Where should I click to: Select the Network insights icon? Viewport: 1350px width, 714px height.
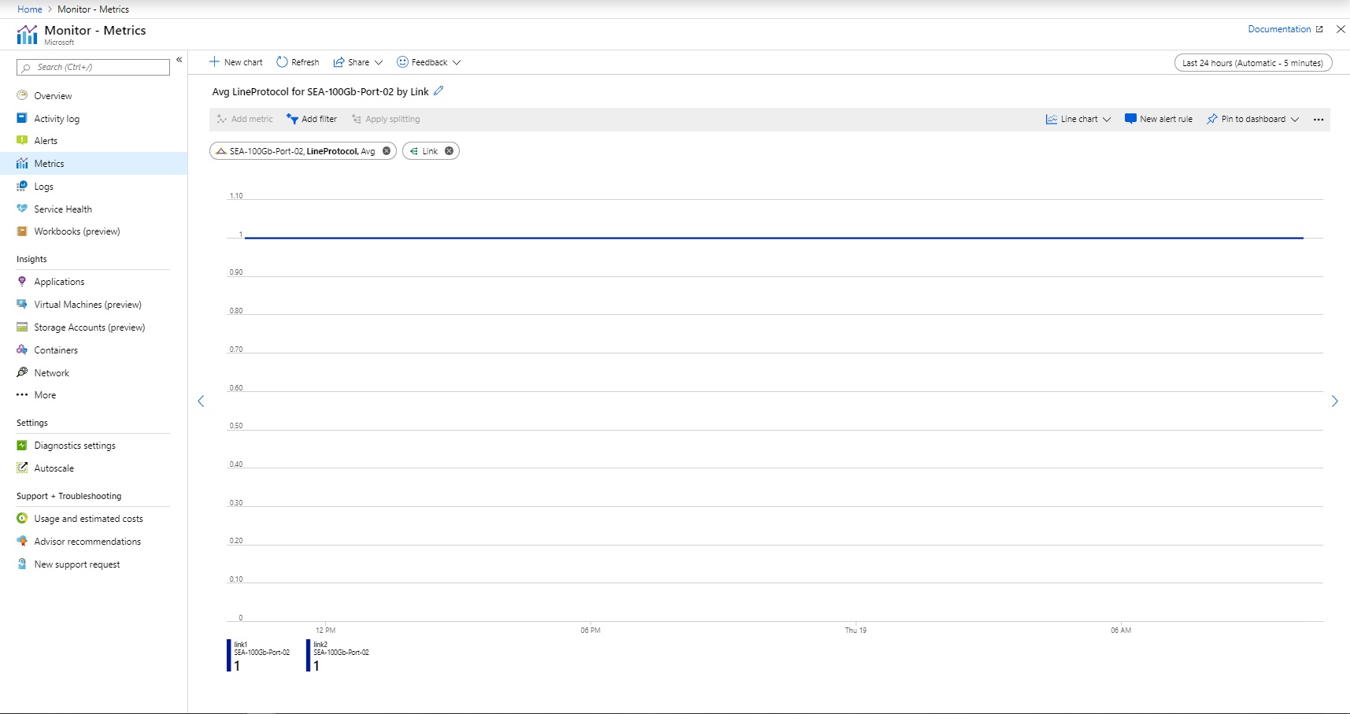[22, 372]
